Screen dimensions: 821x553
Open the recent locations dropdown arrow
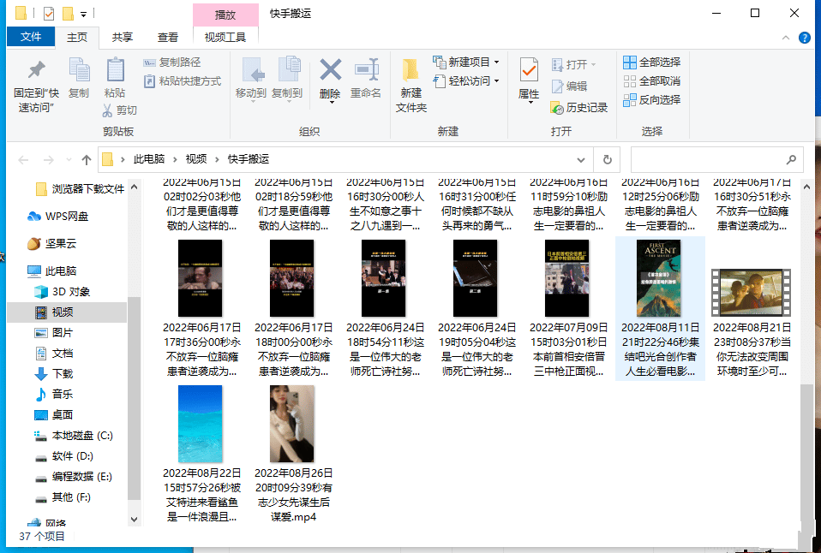(x=69, y=159)
